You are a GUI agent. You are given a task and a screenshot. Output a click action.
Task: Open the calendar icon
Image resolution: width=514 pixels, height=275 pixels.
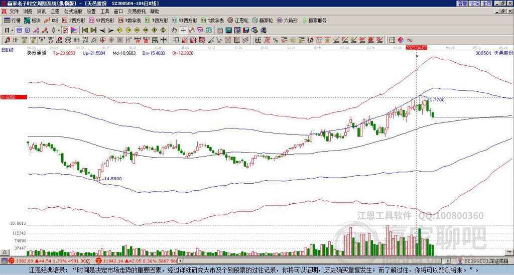[x=220, y=30]
